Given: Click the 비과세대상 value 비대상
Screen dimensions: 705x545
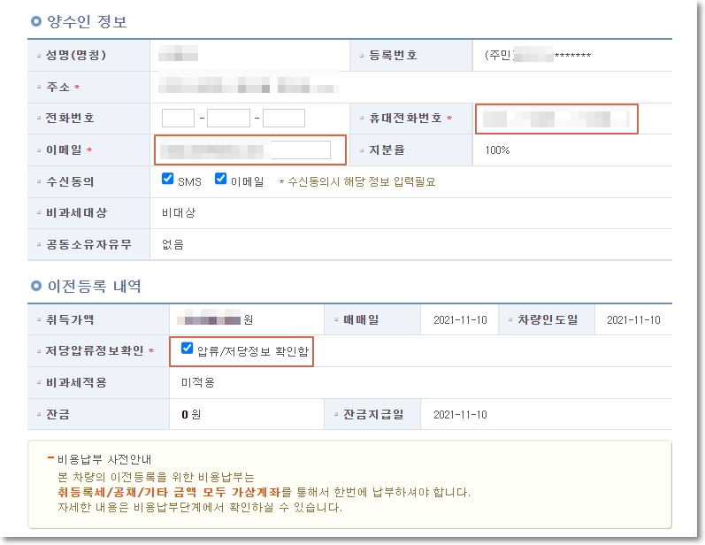Looking at the screenshot, I should point(179,212).
